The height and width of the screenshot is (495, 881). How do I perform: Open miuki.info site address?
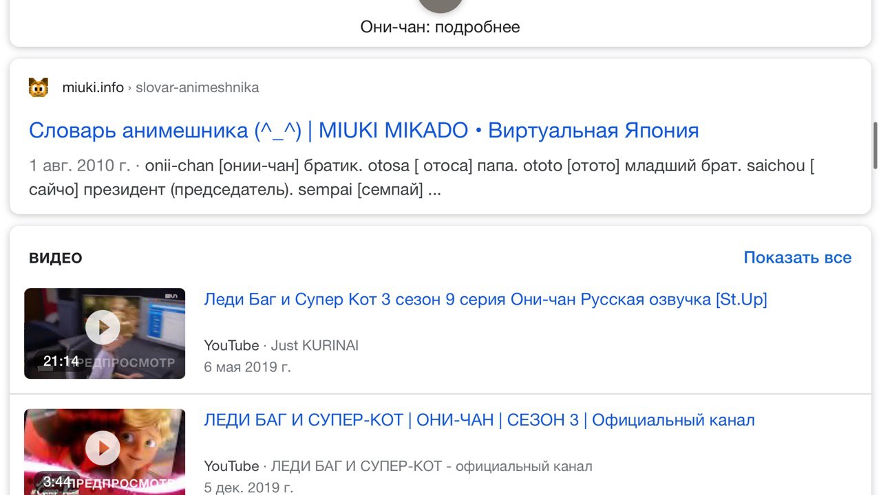click(x=93, y=87)
